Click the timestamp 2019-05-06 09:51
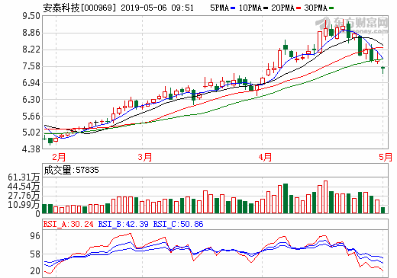 tap(157, 8)
